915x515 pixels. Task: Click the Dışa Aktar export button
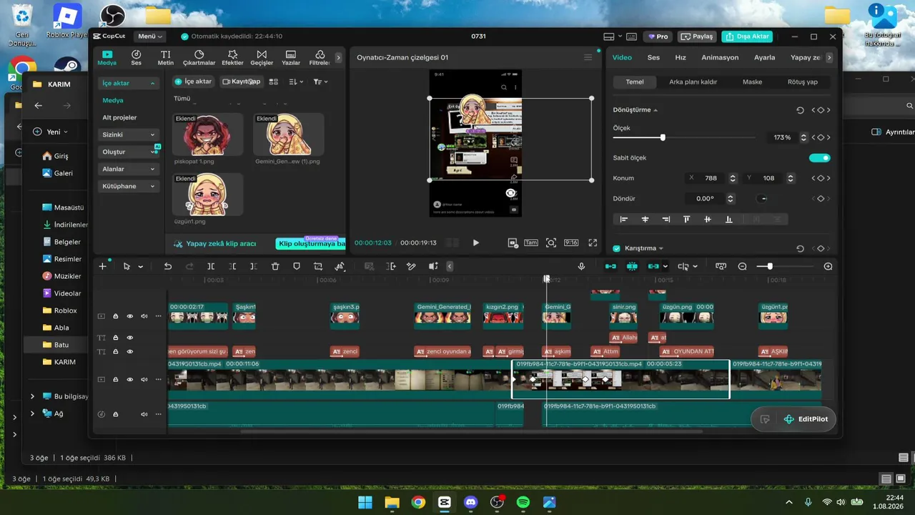point(747,36)
